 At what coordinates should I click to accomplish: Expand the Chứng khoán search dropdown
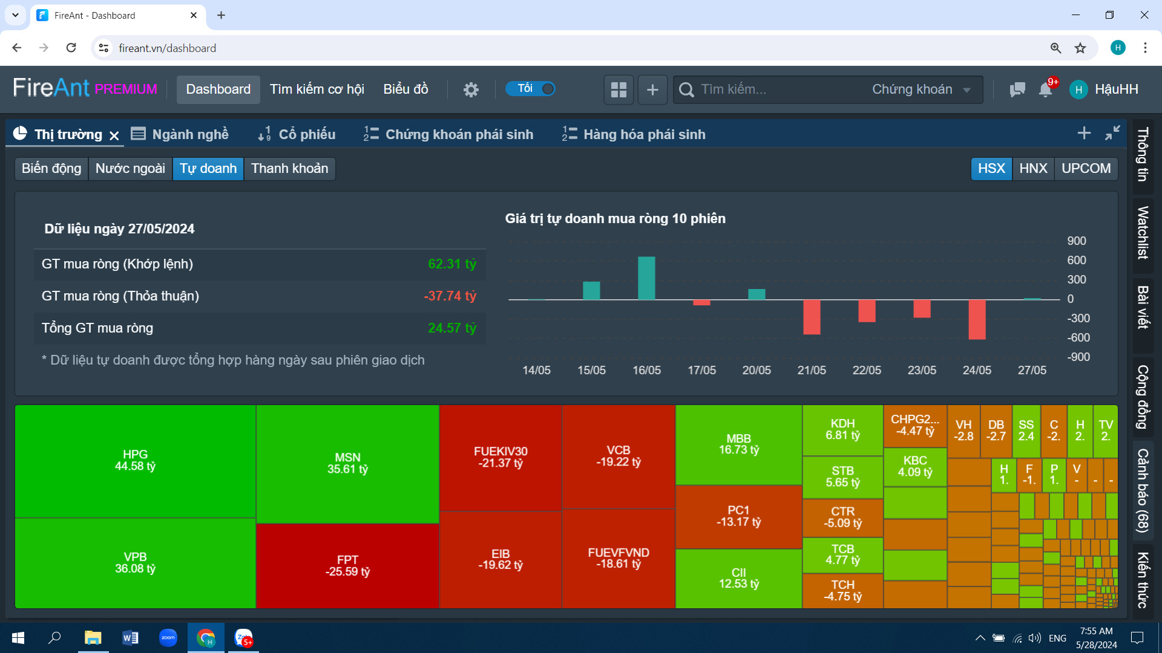921,89
